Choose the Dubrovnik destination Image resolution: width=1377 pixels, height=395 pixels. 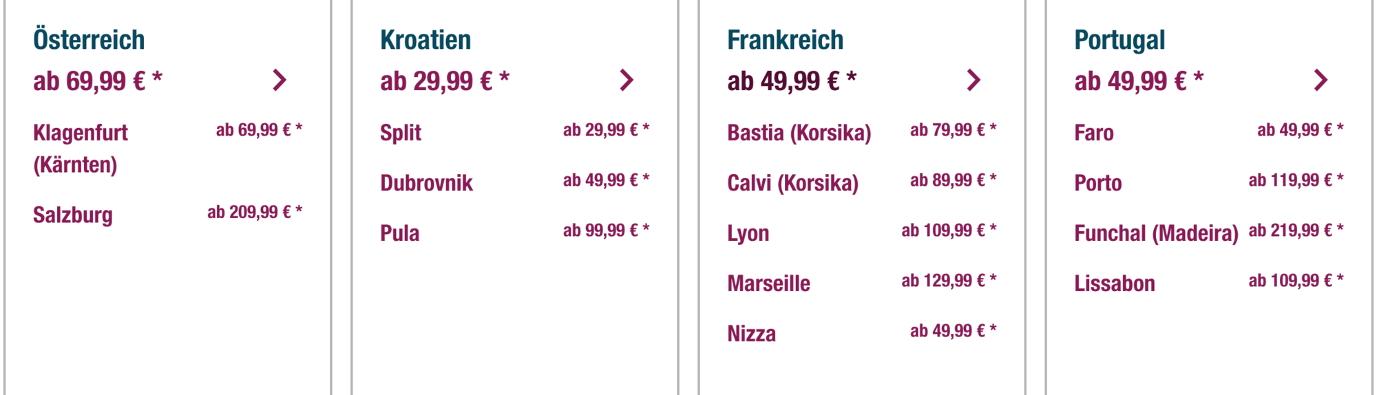pos(426,182)
